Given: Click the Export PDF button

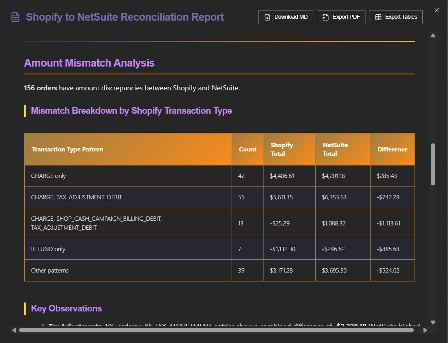Looking at the screenshot, I should [341, 17].
